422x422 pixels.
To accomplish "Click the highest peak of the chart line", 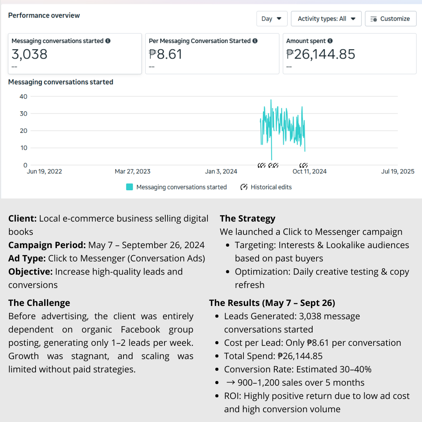I will coord(271,100).
